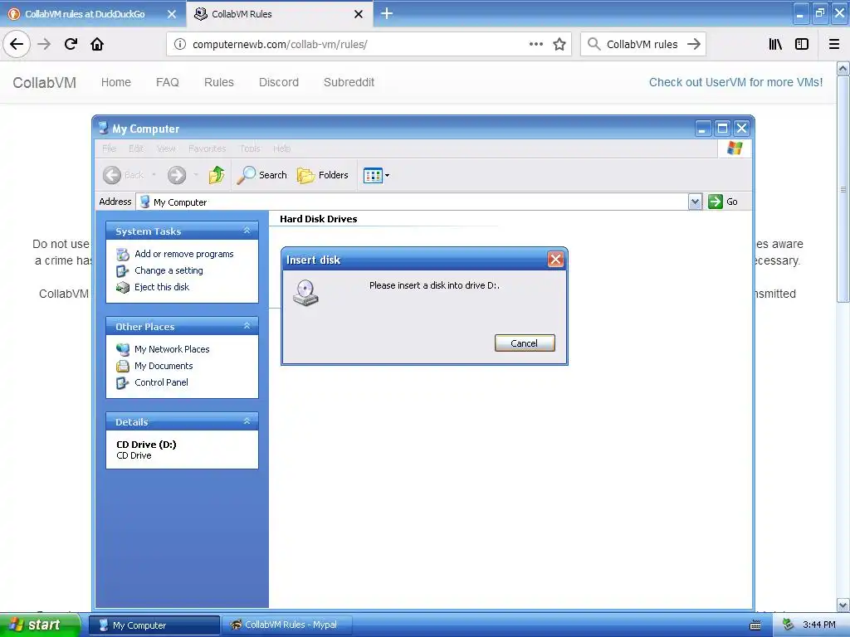This screenshot has height=637, width=850.
Task: Minimize the My Computer window
Action: pos(702,129)
